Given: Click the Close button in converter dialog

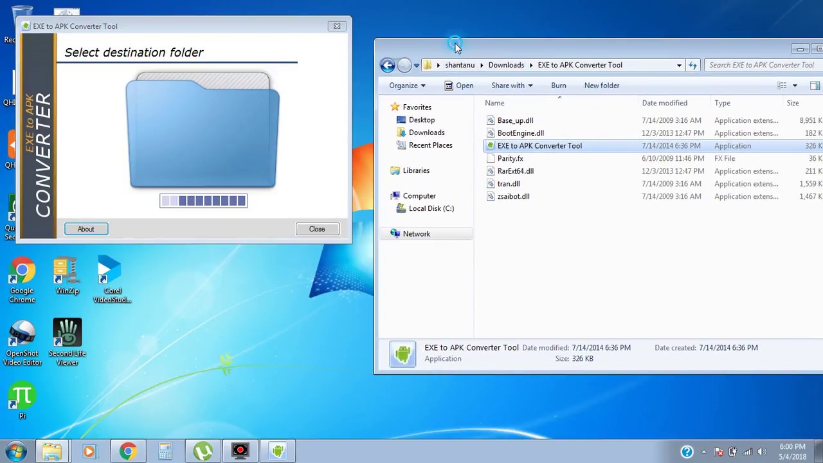Looking at the screenshot, I should [317, 229].
